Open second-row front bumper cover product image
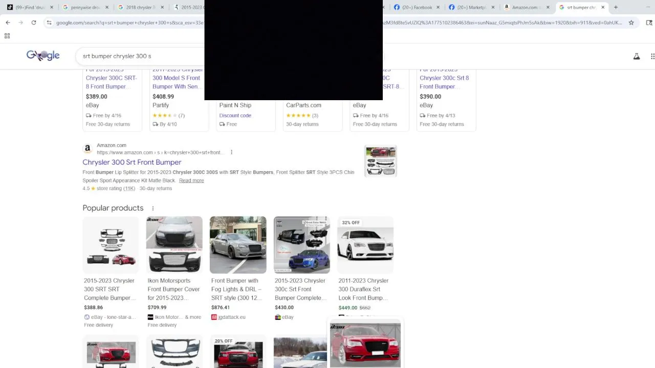 174,352
